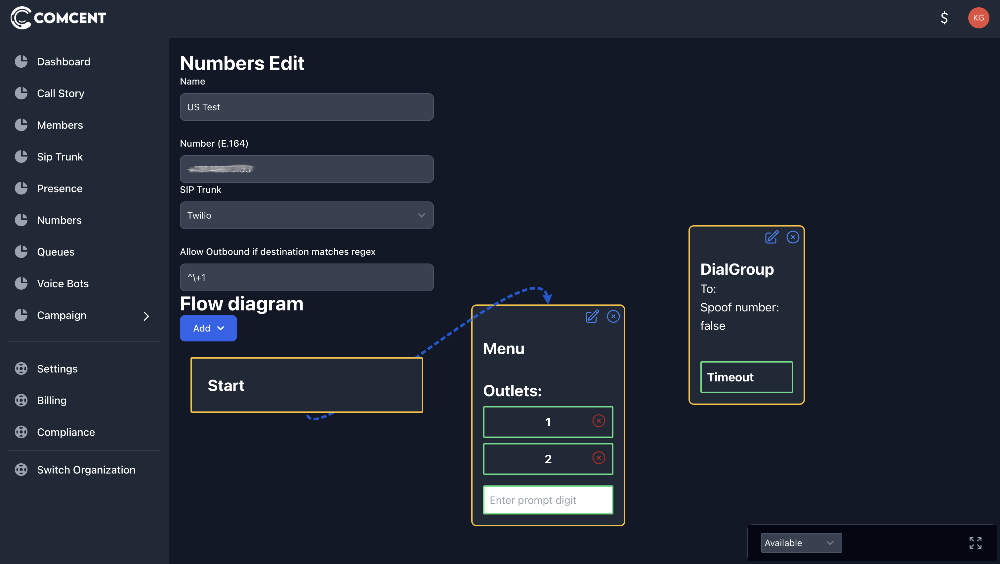1000x564 pixels.
Task: Click the Number (E.164) input field
Action: click(x=307, y=169)
